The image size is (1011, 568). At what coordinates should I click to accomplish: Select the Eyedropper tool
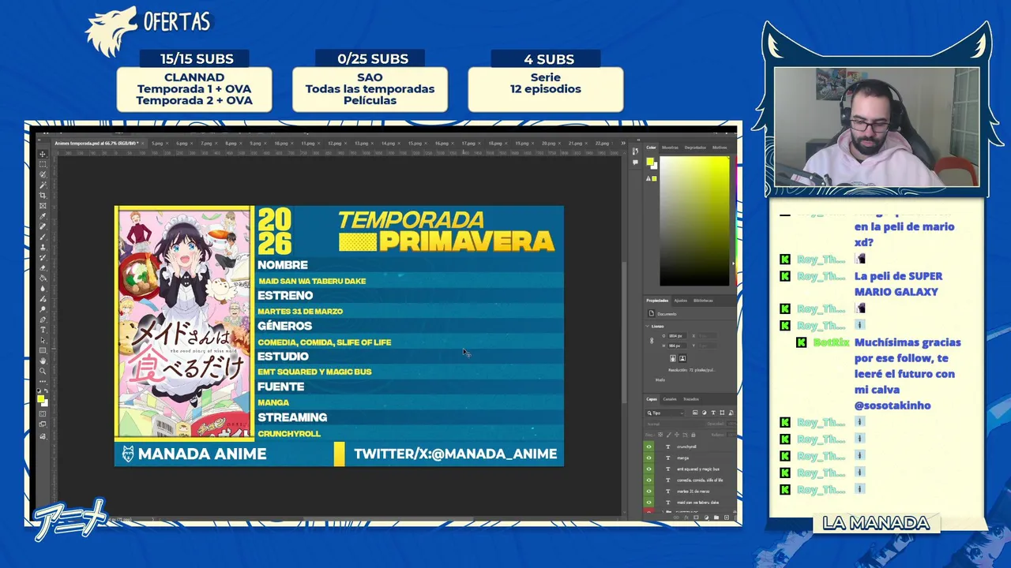pyautogui.click(x=43, y=216)
